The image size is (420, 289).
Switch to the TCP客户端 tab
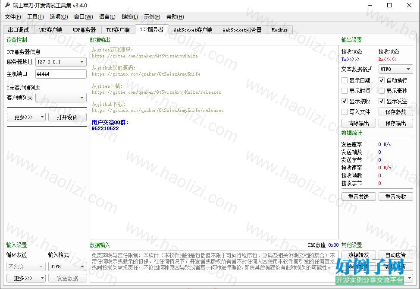(x=118, y=30)
